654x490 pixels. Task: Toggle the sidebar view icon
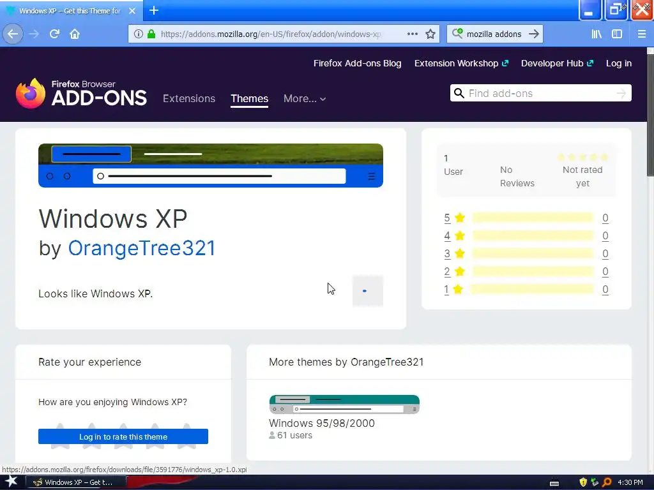coord(617,34)
